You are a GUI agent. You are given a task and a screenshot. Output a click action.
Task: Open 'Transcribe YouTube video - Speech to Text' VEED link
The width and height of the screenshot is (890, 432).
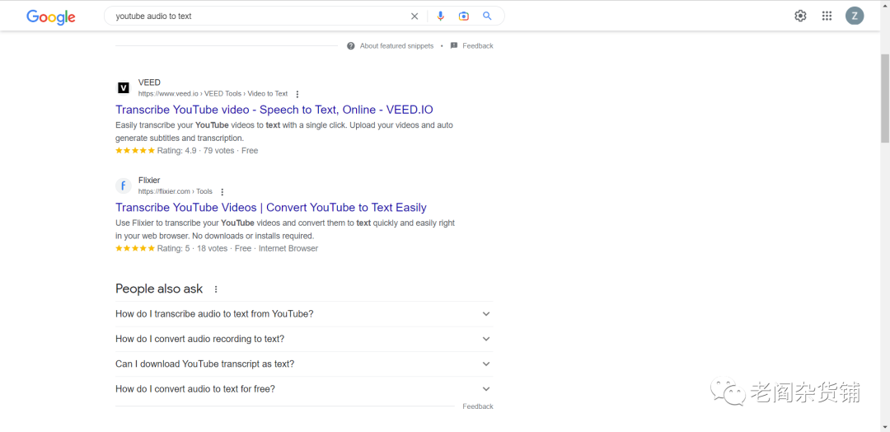pos(274,110)
